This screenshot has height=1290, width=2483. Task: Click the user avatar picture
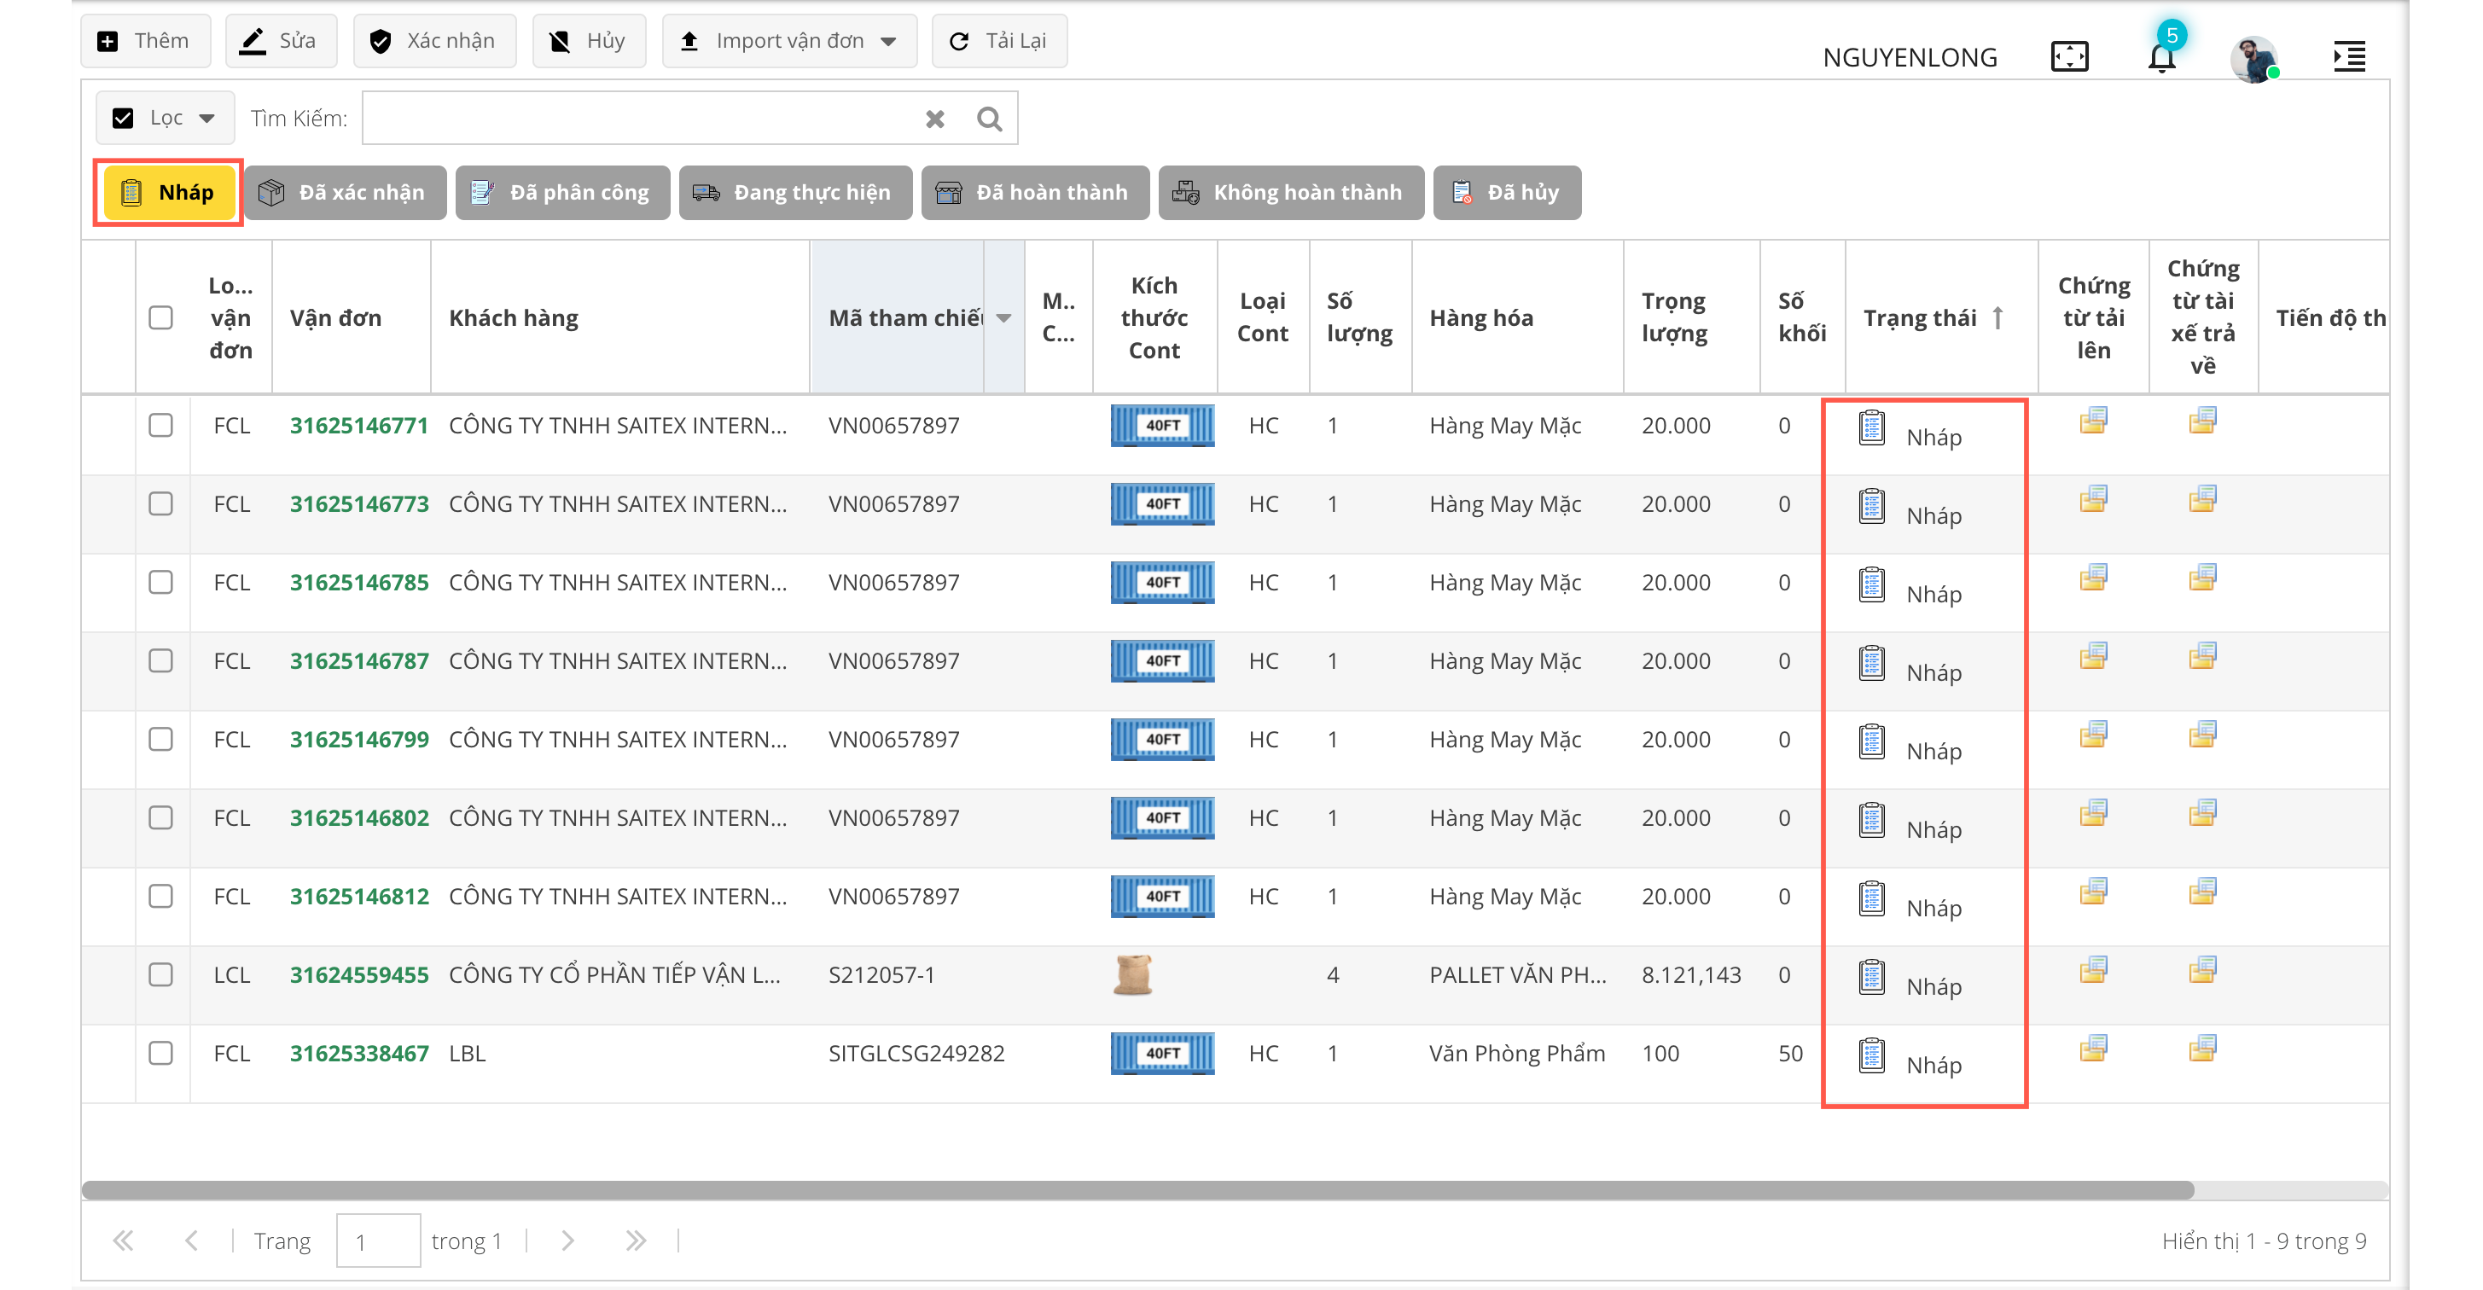(x=2253, y=59)
